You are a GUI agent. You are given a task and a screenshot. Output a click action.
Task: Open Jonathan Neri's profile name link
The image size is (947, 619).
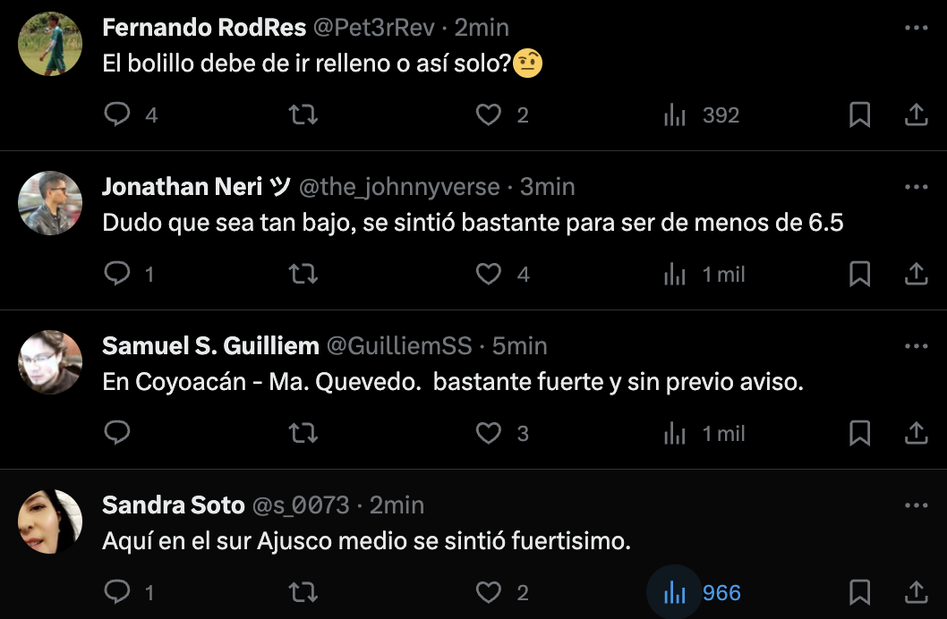coord(185,187)
